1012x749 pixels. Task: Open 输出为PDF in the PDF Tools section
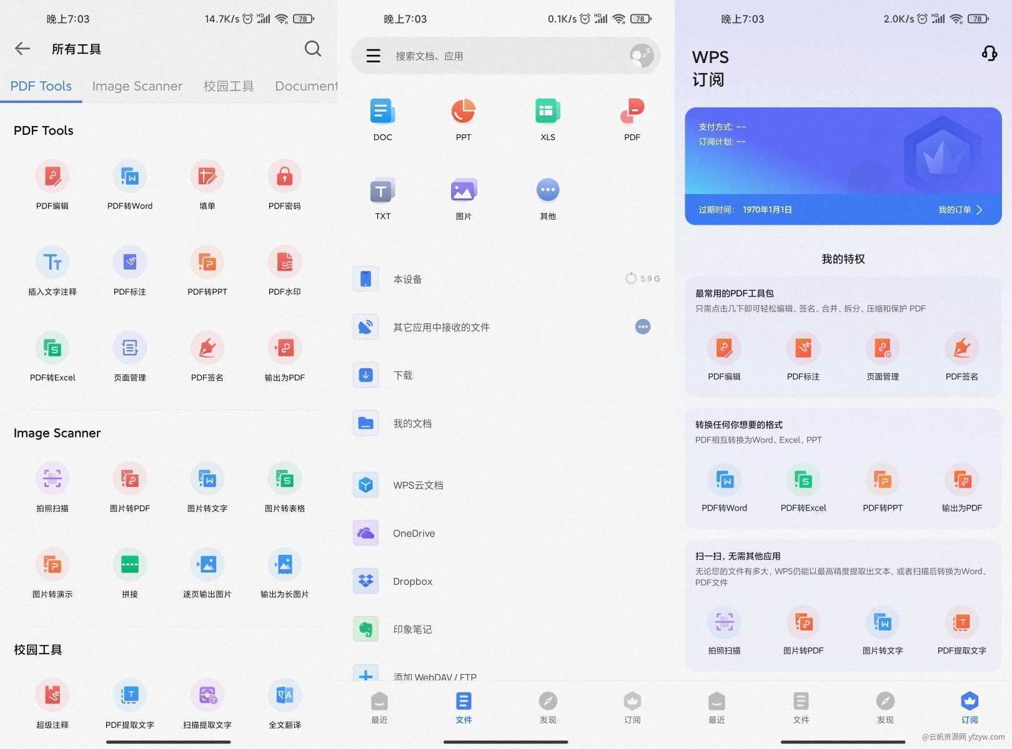(x=285, y=356)
